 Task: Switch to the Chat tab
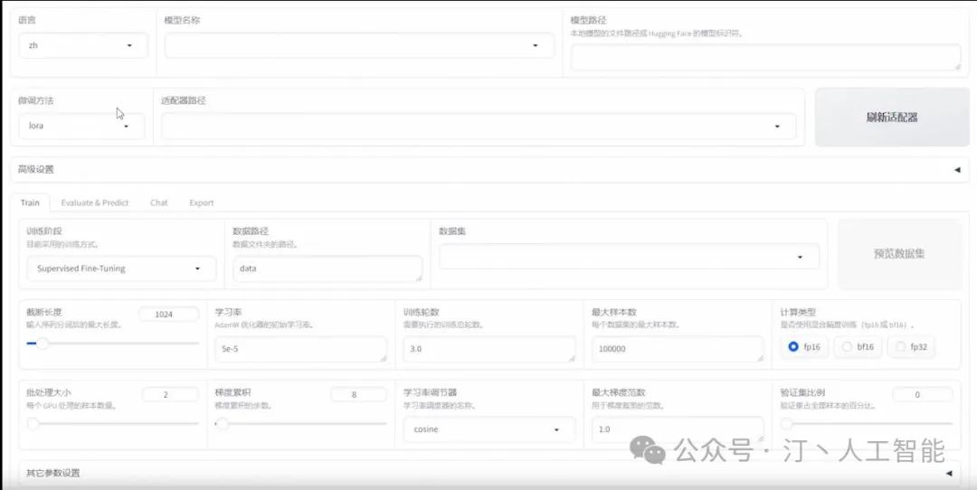coord(159,203)
